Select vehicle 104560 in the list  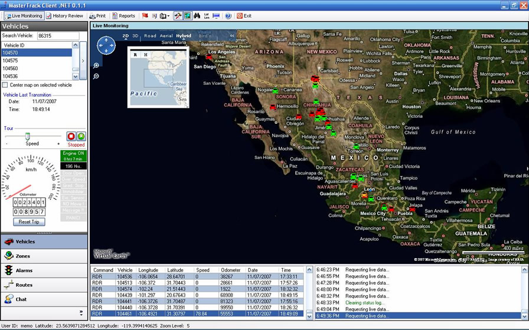(37, 68)
